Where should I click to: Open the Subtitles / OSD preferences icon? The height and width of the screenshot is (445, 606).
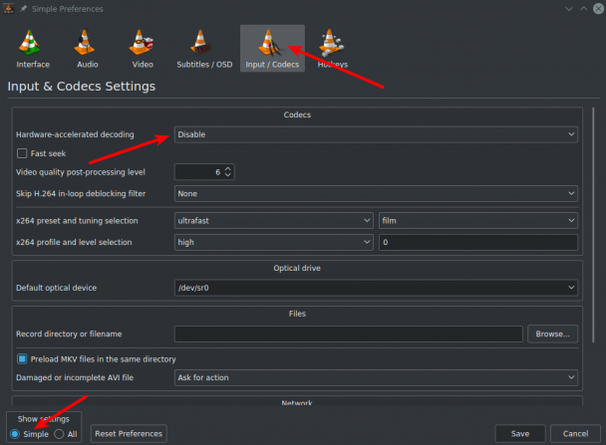click(200, 42)
